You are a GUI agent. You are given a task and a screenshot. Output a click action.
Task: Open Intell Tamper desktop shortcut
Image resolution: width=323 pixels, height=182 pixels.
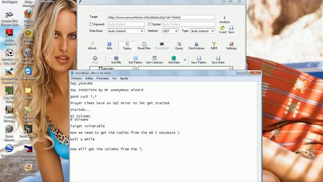pos(28,129)
